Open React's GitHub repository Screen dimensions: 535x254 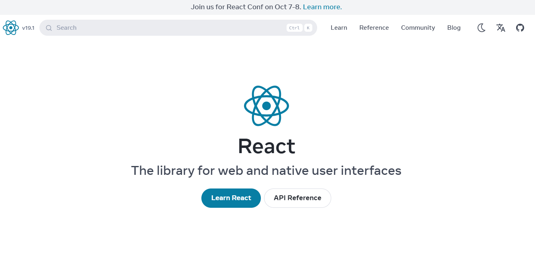tap(520, 27)
